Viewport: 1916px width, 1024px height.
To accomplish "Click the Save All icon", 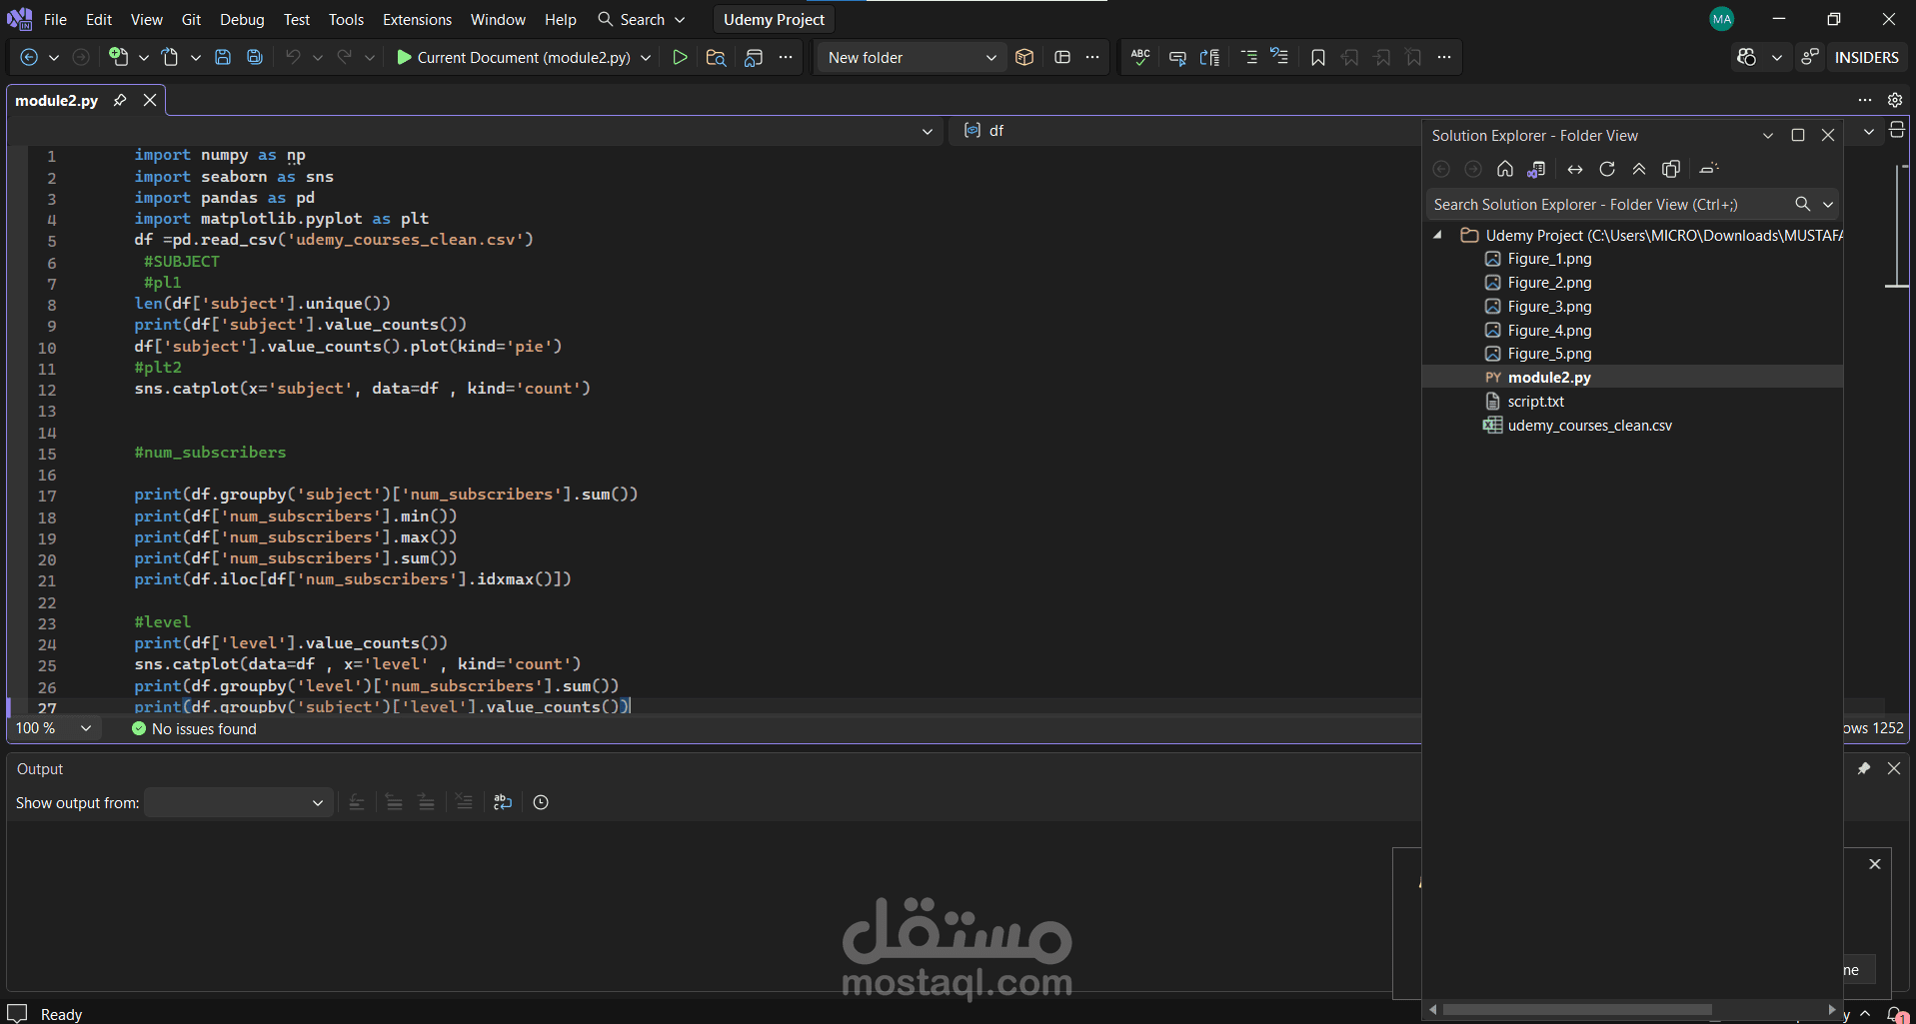I will [x=255, y=58].
